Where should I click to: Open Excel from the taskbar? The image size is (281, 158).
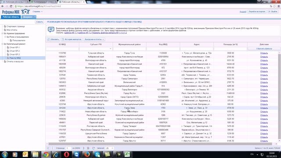coord(127,154)
